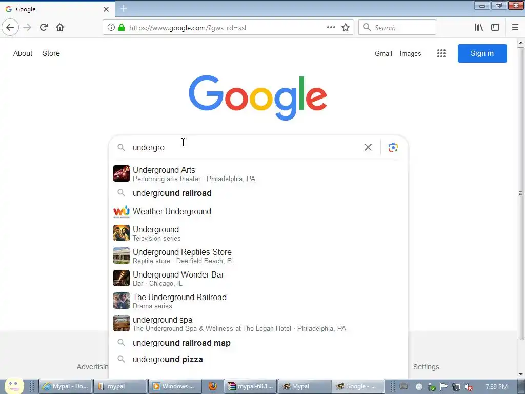Open the browser hamburger menu

(x=515, y=27)
